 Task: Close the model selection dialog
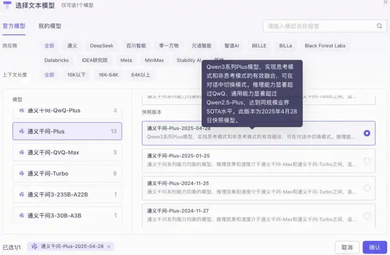point(386,2)
